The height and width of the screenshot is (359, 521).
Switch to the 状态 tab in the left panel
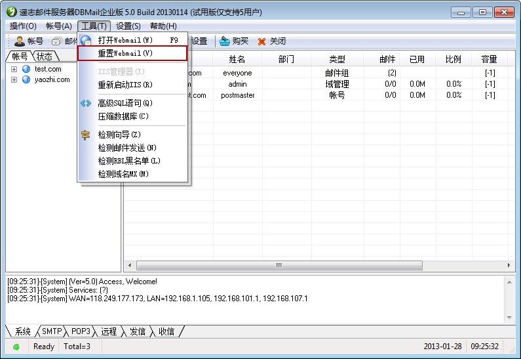coord(45,56)
